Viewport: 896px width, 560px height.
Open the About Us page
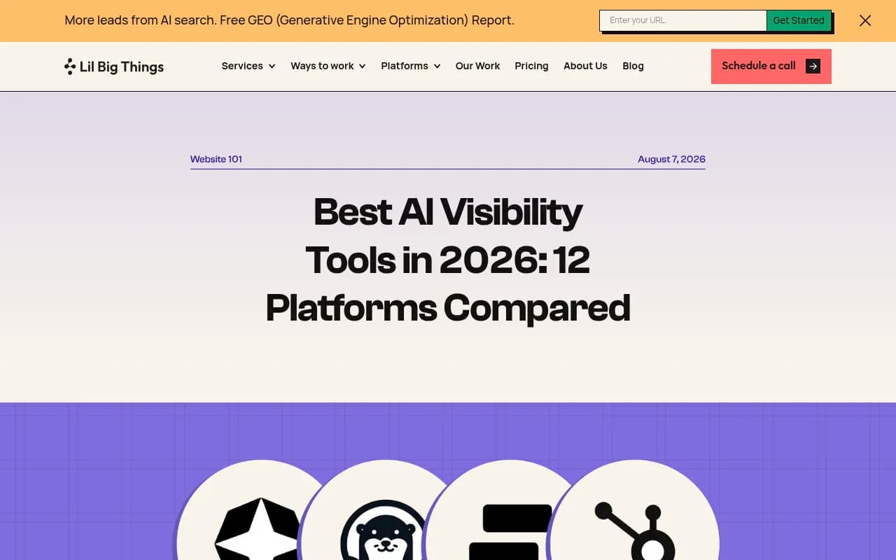pos(585,66)
